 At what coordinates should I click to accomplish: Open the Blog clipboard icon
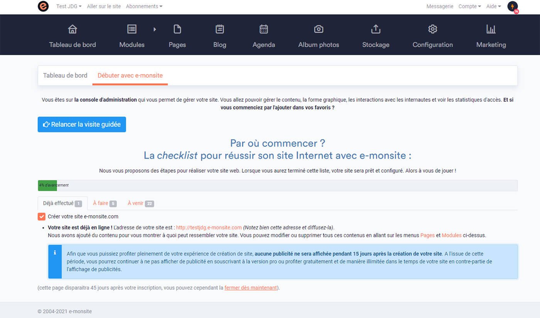point(220,29)
